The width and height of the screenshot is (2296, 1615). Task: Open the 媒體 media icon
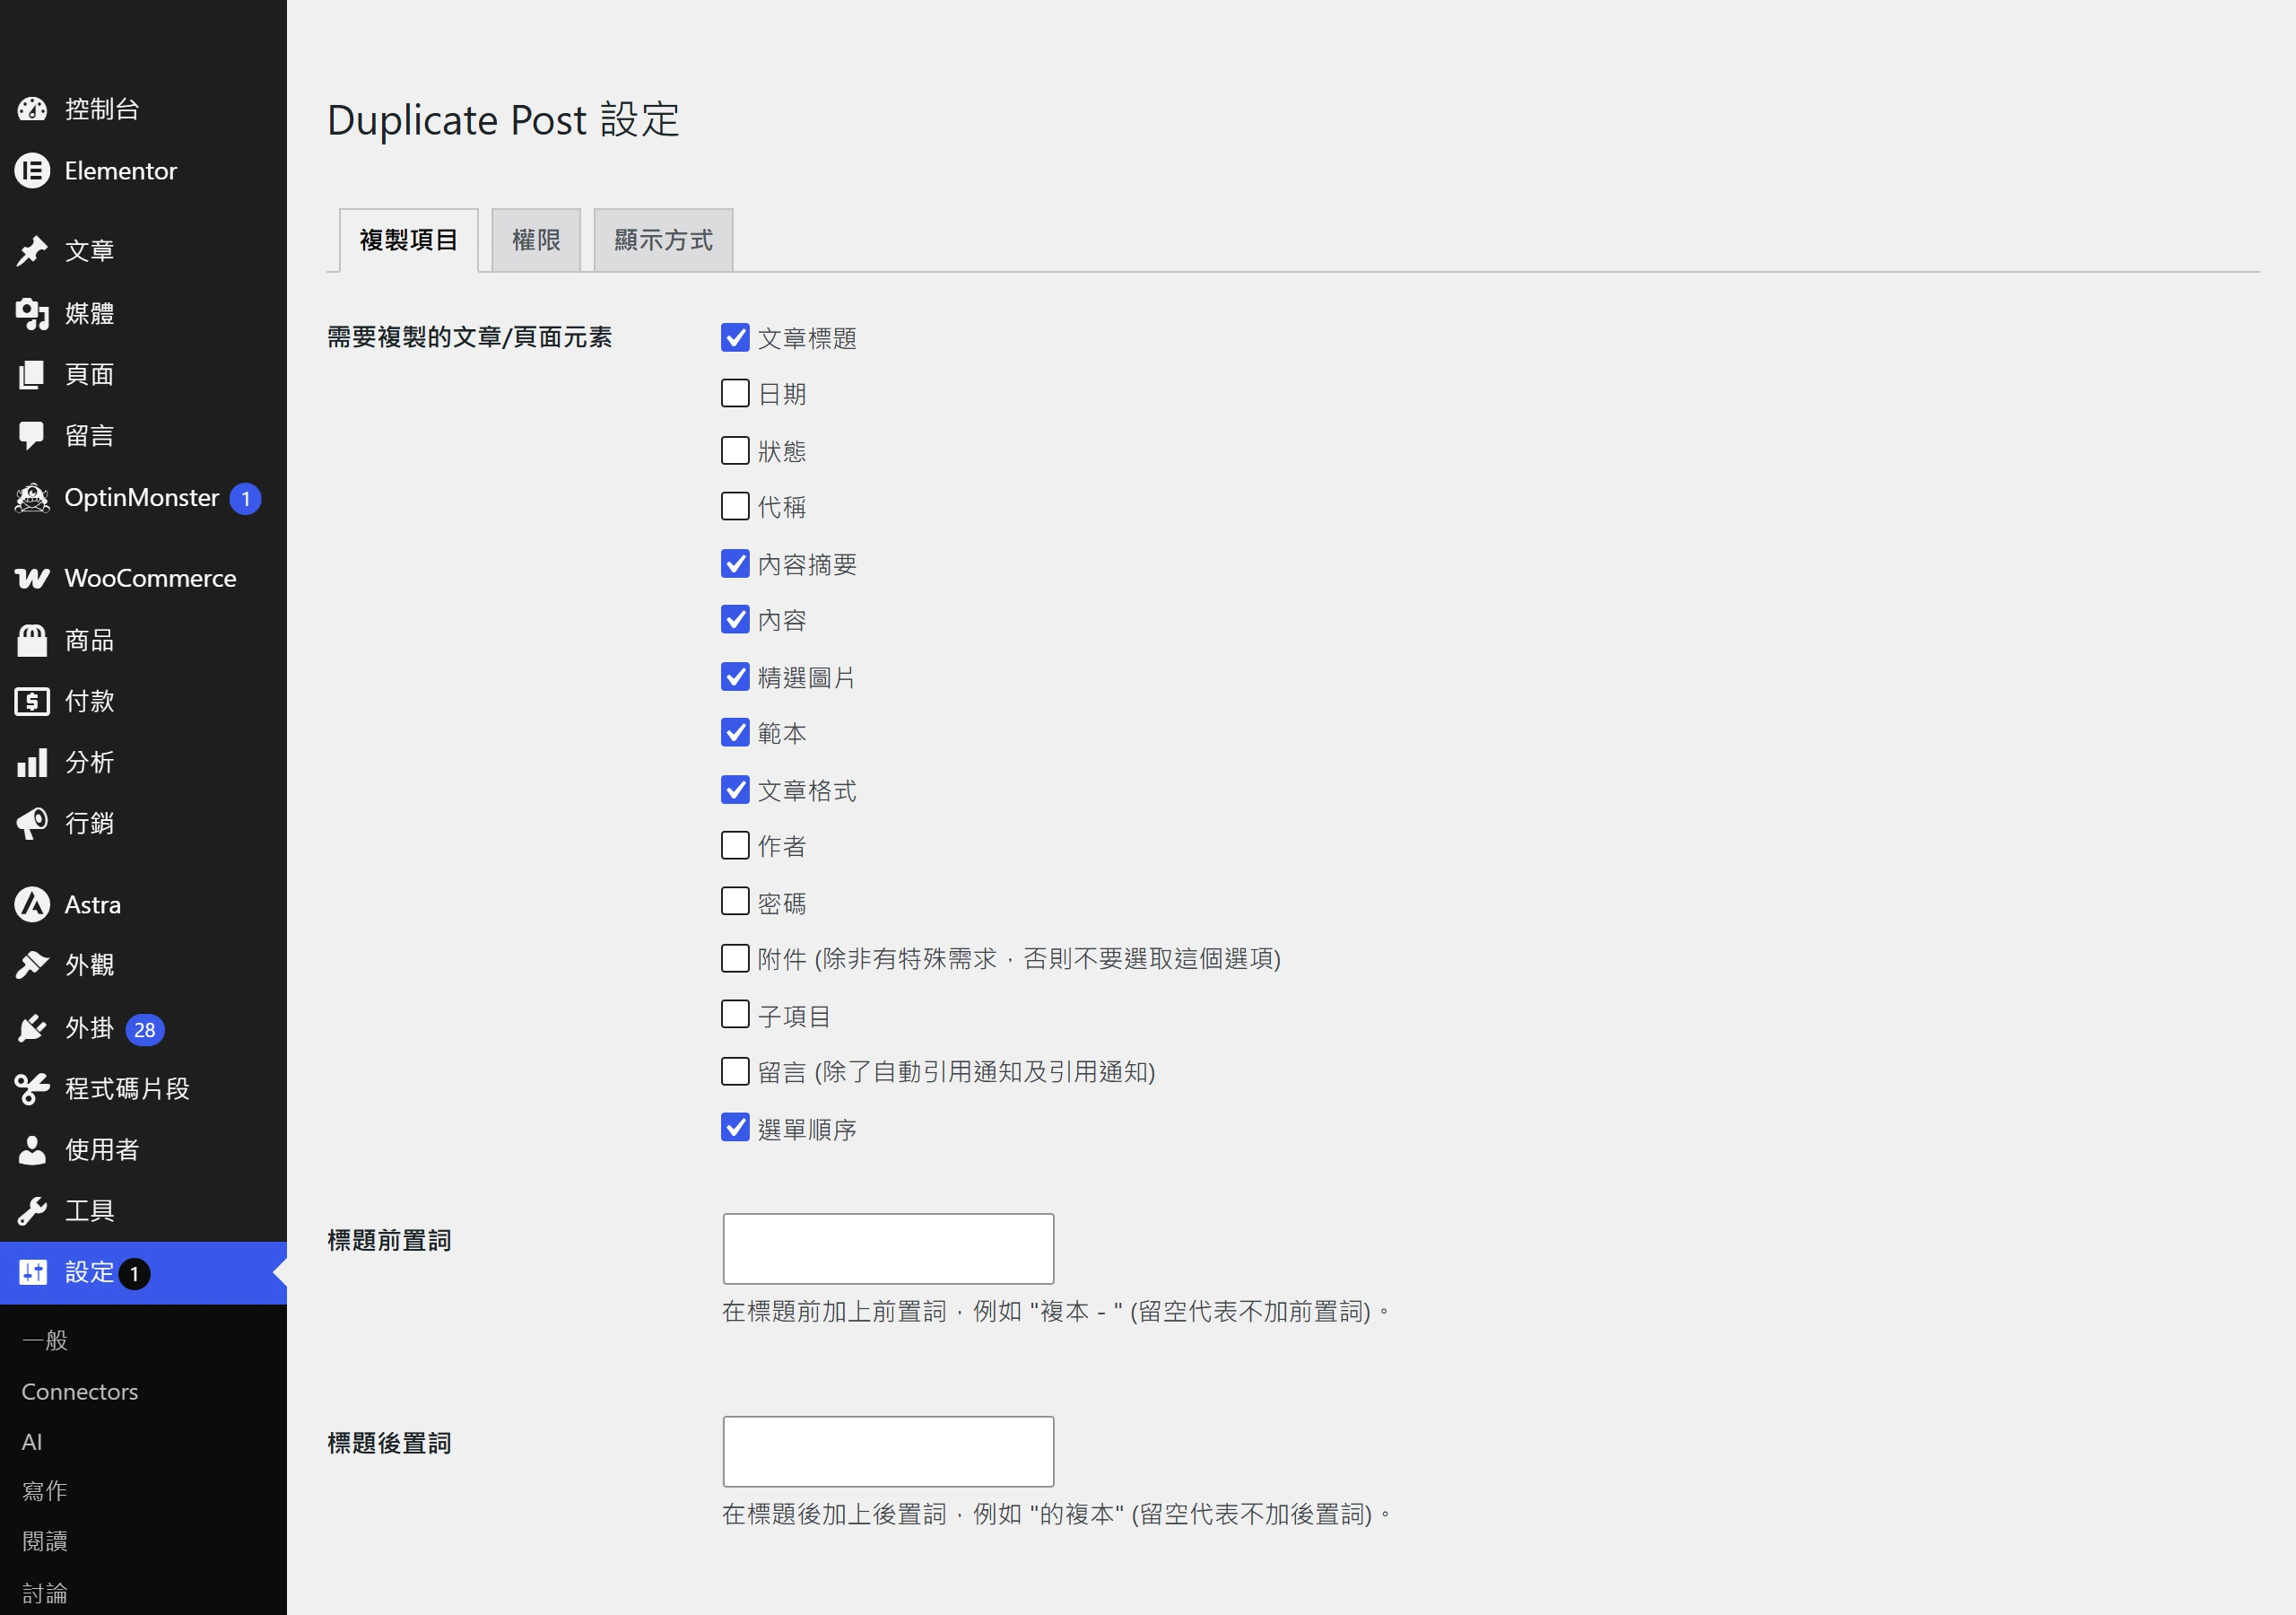coord(32,313)
